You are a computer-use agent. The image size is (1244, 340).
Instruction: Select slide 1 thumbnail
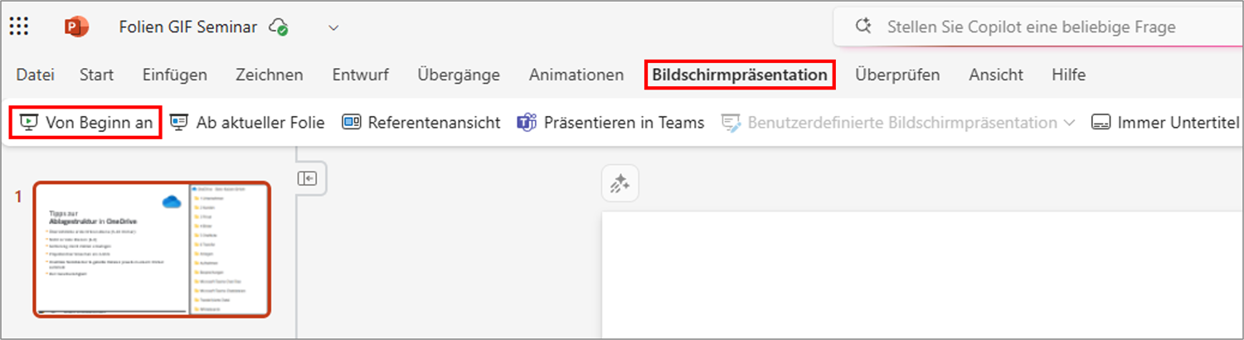(x=152, y=250)
